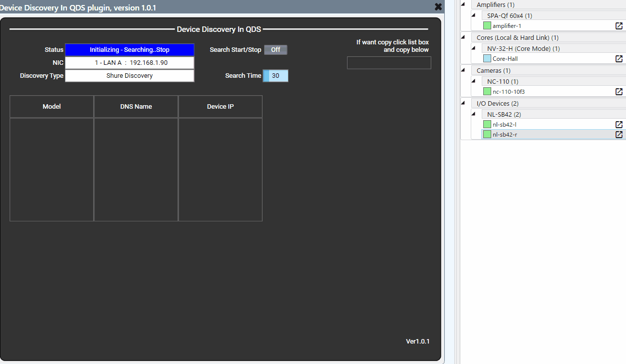The image size is (626, 364).
Task: Select the Model column header
Action: [51, 107]
